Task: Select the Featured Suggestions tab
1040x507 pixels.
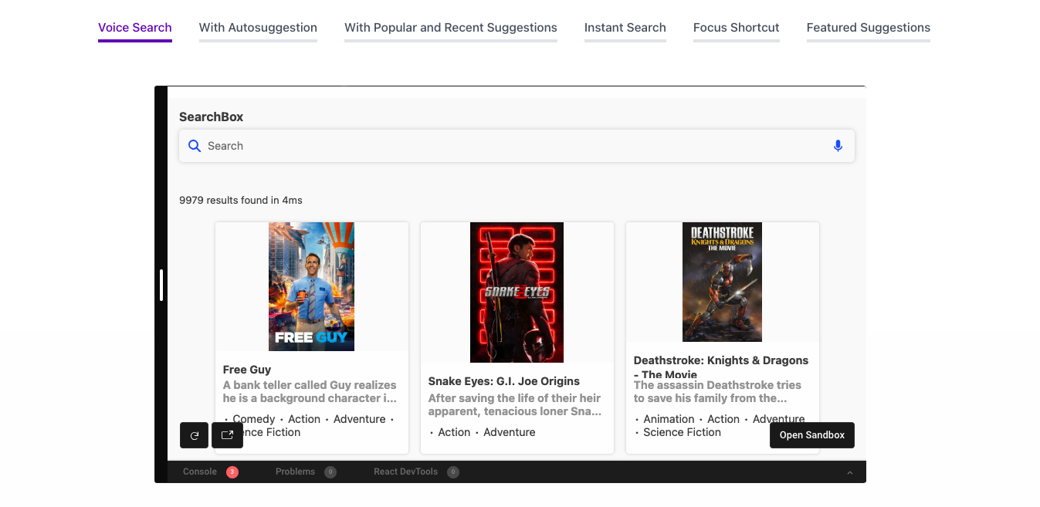Action: pos(868,27)
